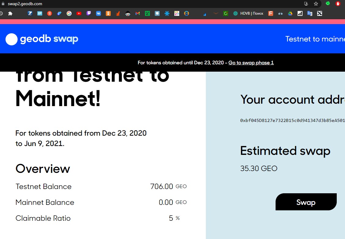Open the YouTube bookmark

click(79, 14)
